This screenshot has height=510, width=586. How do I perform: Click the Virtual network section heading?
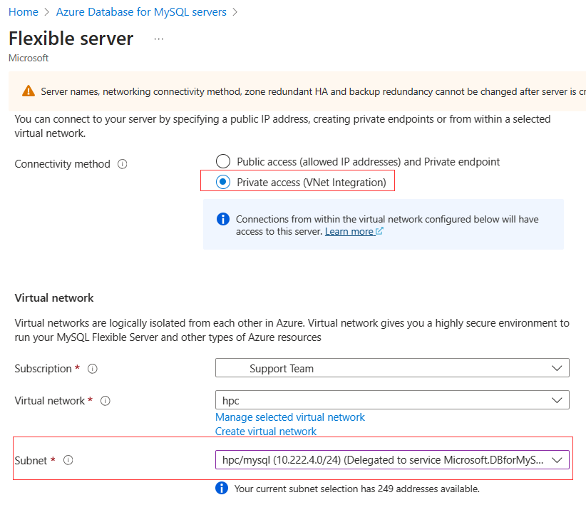click(x=53, y=298)
